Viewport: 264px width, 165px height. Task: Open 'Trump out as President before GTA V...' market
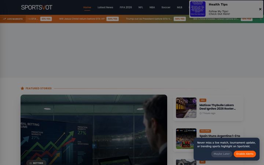(149, 19)
